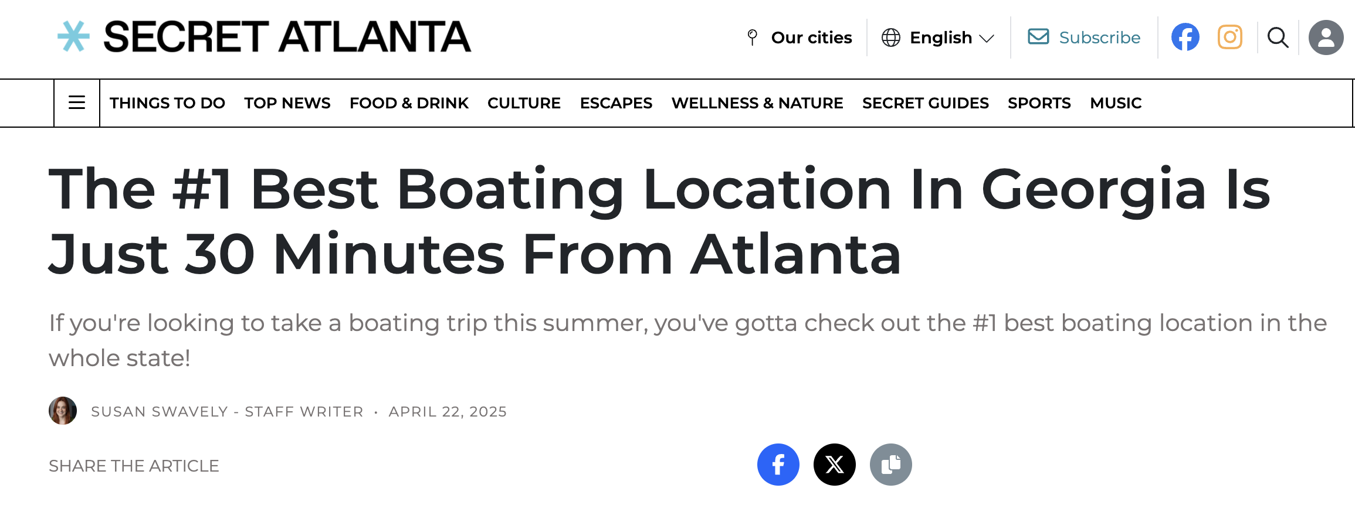Image resolution: width=1355 pixels, height=505 pixels.
Task: Visit the Instagram page from header
Action: 1230,37
